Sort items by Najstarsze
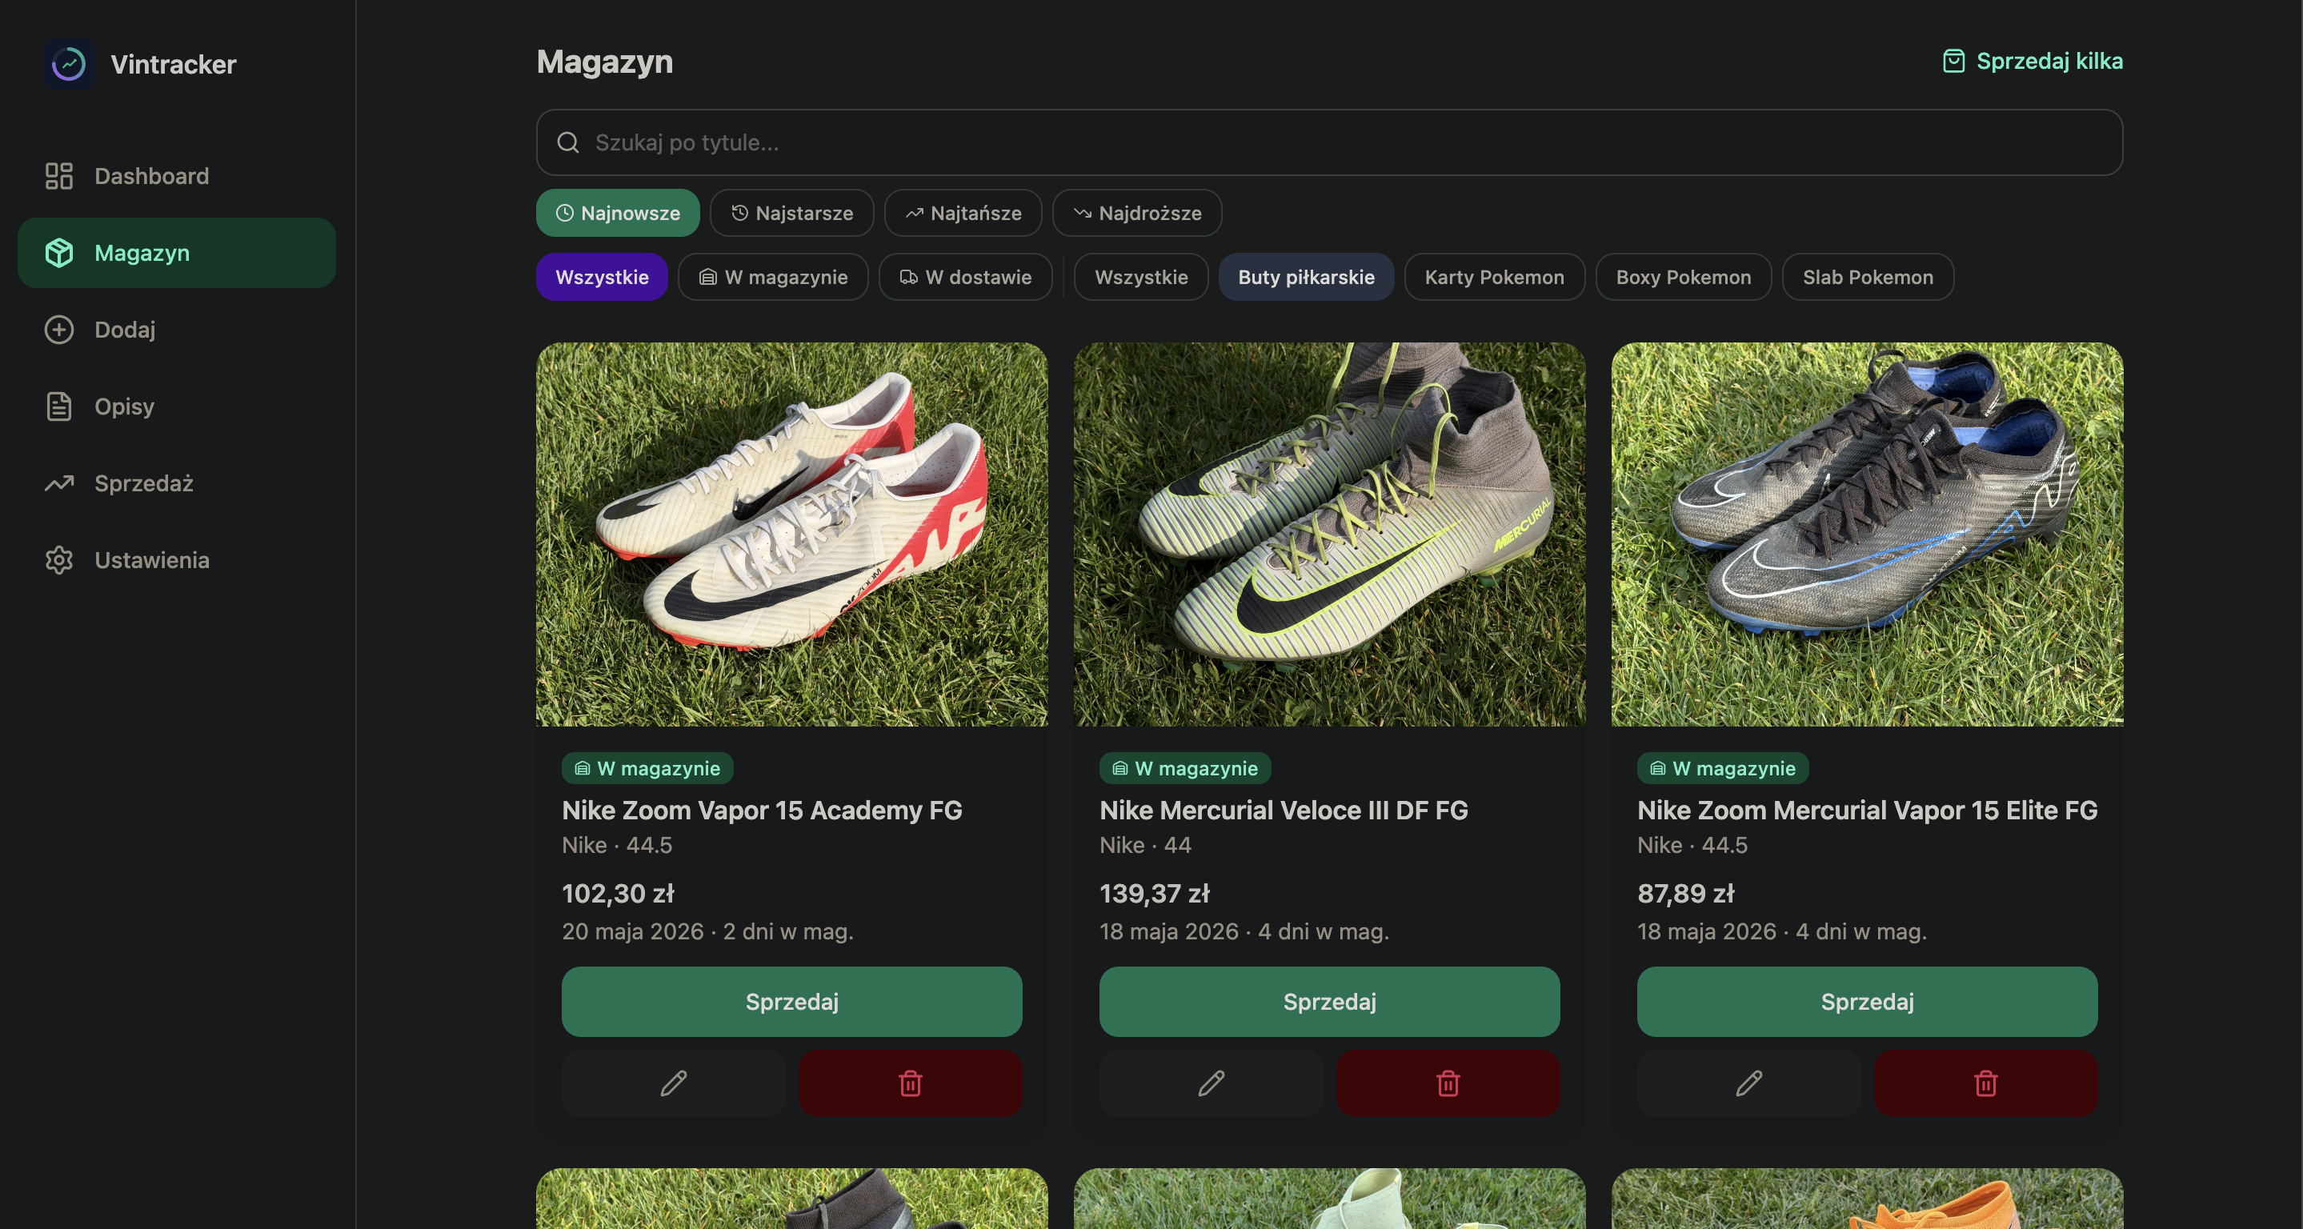 [791, 213]
